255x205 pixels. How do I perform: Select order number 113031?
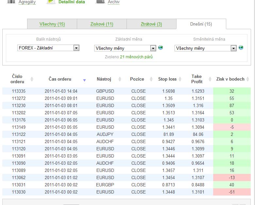[x=19, y=185]
